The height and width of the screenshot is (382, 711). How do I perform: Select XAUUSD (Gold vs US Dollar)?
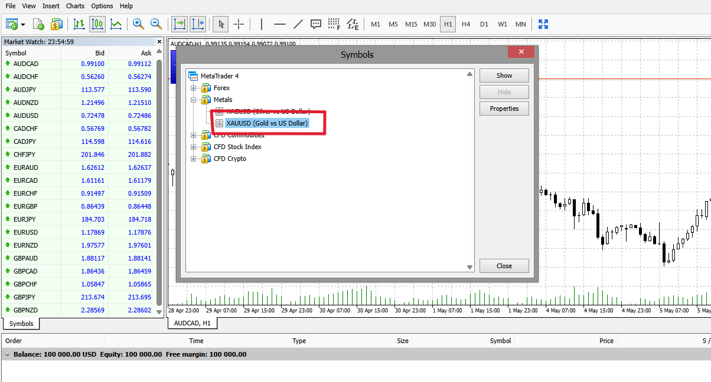coord(267,123)
